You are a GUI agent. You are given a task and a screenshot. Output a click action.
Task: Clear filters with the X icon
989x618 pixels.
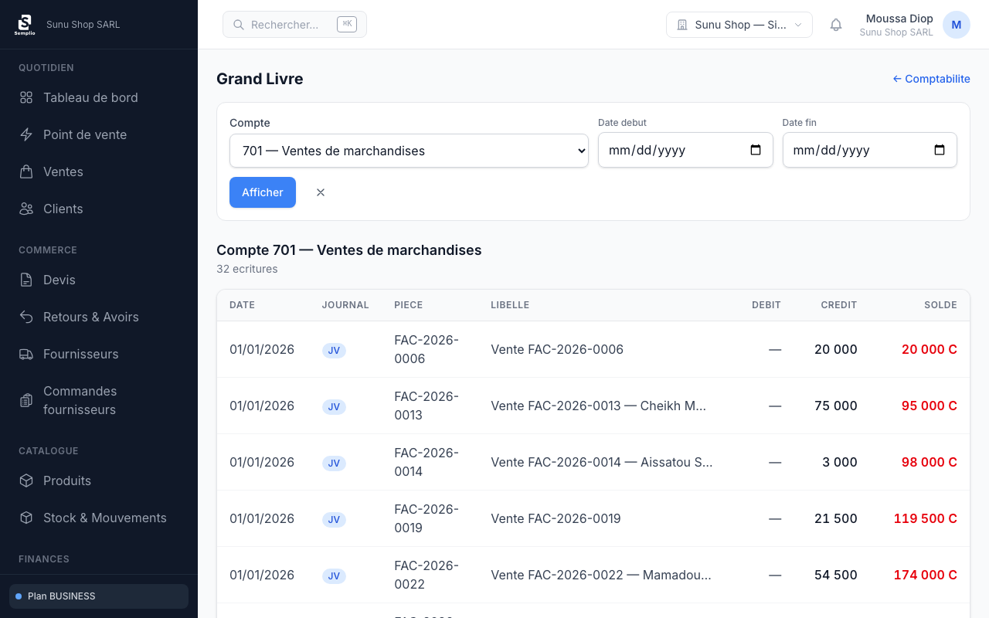pos(321,192)
